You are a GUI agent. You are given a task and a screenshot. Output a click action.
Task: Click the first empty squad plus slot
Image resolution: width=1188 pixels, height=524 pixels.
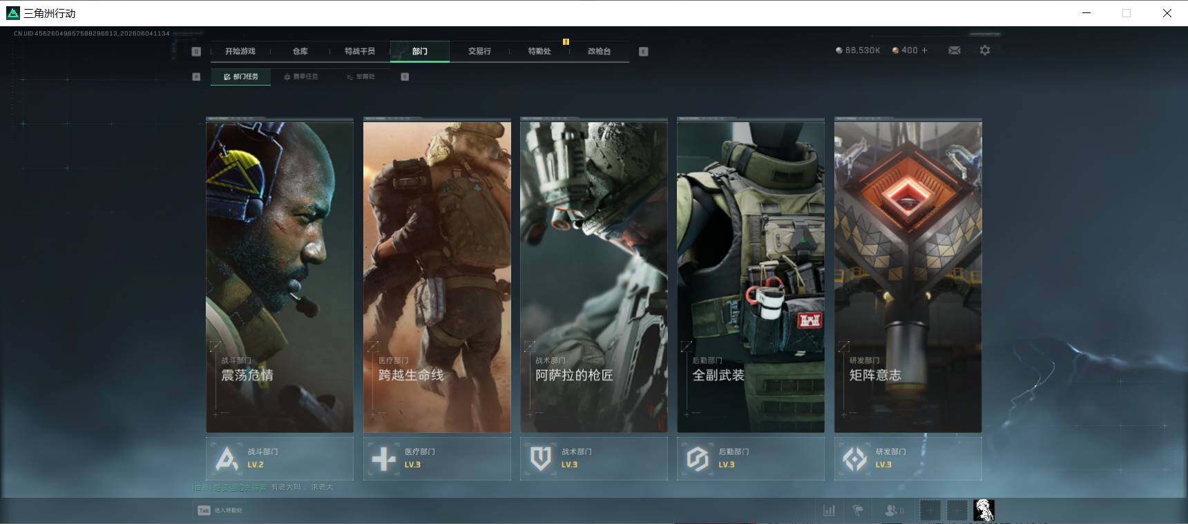pyautogui.click(x=930, y=510)
